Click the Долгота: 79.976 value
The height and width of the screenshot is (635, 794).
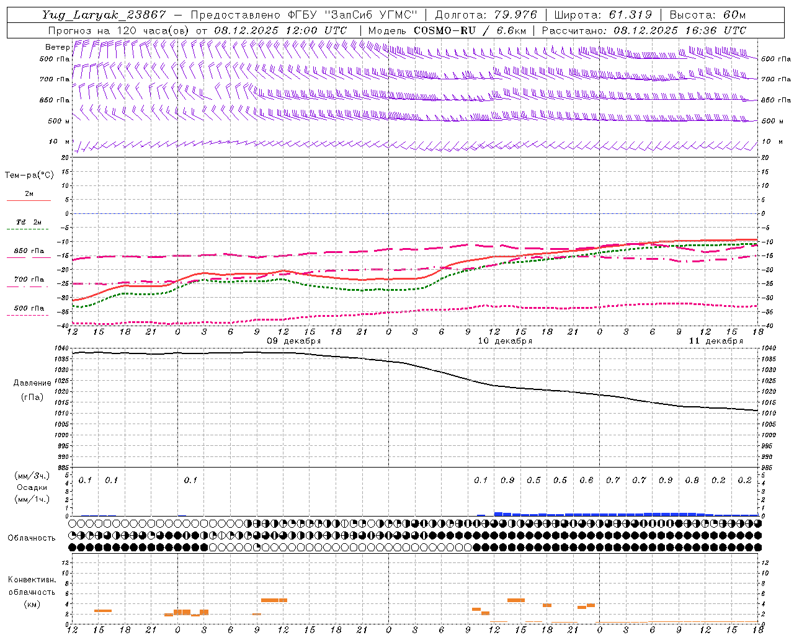[486, 15]
